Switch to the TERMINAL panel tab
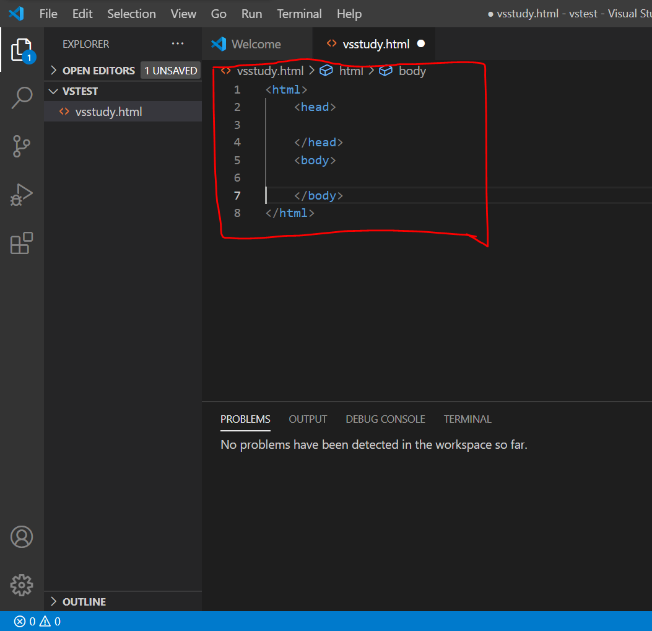This screenshot has height=631, width=652. 467,419
